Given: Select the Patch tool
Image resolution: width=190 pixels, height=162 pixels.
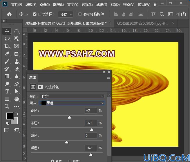Looking at the screenshot, I should point(17,54).
